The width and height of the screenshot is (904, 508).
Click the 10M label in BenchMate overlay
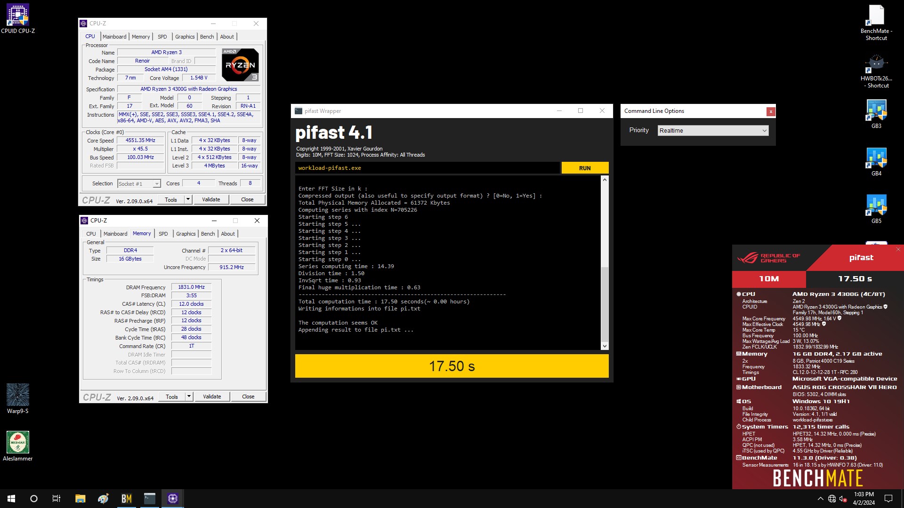point(769,279)
